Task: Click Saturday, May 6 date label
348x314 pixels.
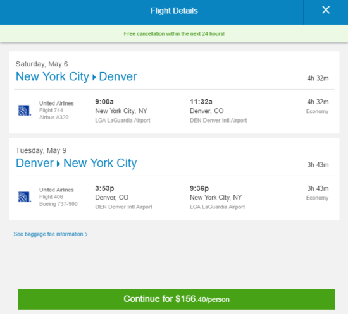Action: [x=42, y=64]
